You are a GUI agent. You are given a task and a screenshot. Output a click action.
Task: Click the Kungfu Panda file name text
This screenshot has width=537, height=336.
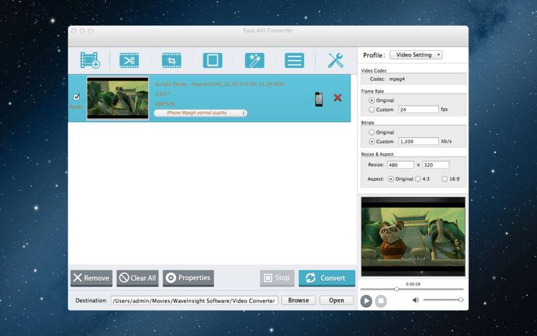pyautogui.click(x=220, y=84)
